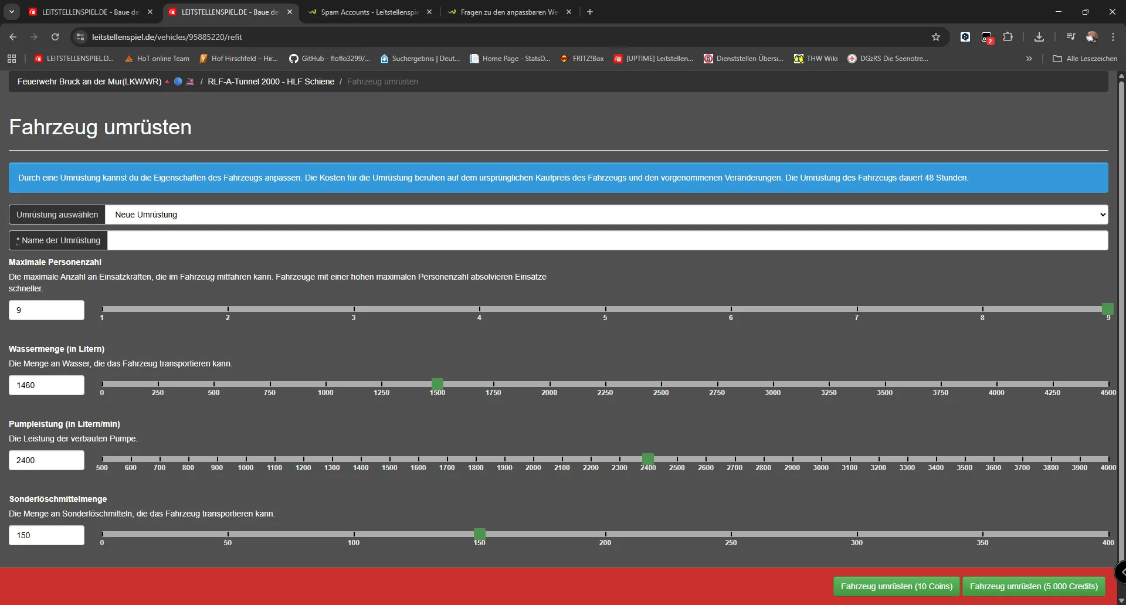Screen dimensions: 1126x605
Task: Open a new browser tab
Action: pos(590,12)
